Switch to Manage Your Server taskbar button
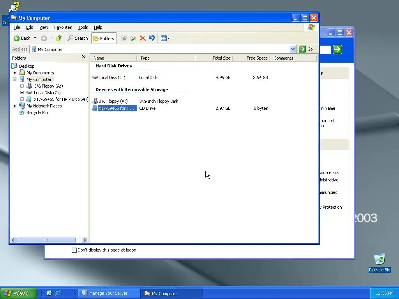Image resolution: width=399 pixels, height=299 pixels. pos(109,293)
